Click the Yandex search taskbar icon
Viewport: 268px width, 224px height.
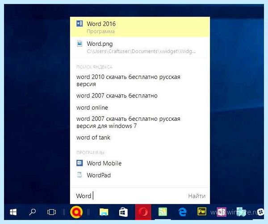click(x=76, y=212)
